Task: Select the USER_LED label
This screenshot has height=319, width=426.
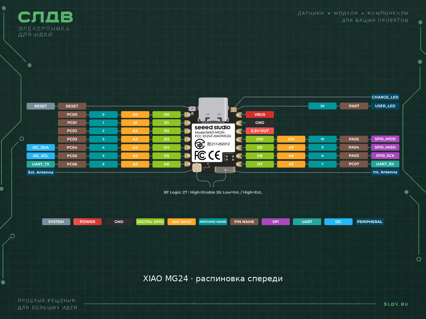Action: (385, 106)
